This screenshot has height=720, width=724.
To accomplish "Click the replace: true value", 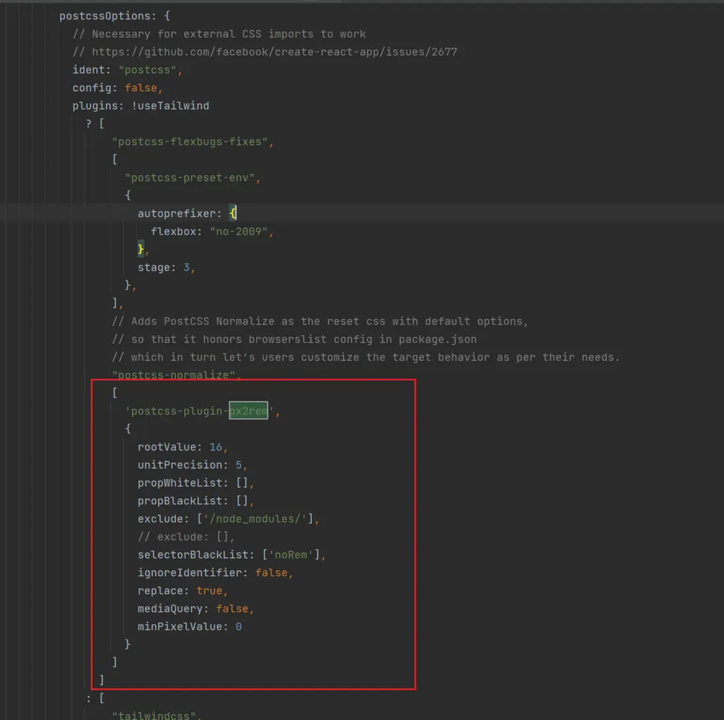I will coord(209,591).
